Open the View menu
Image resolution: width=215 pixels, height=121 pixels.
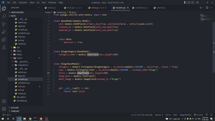tap(32, 2)
